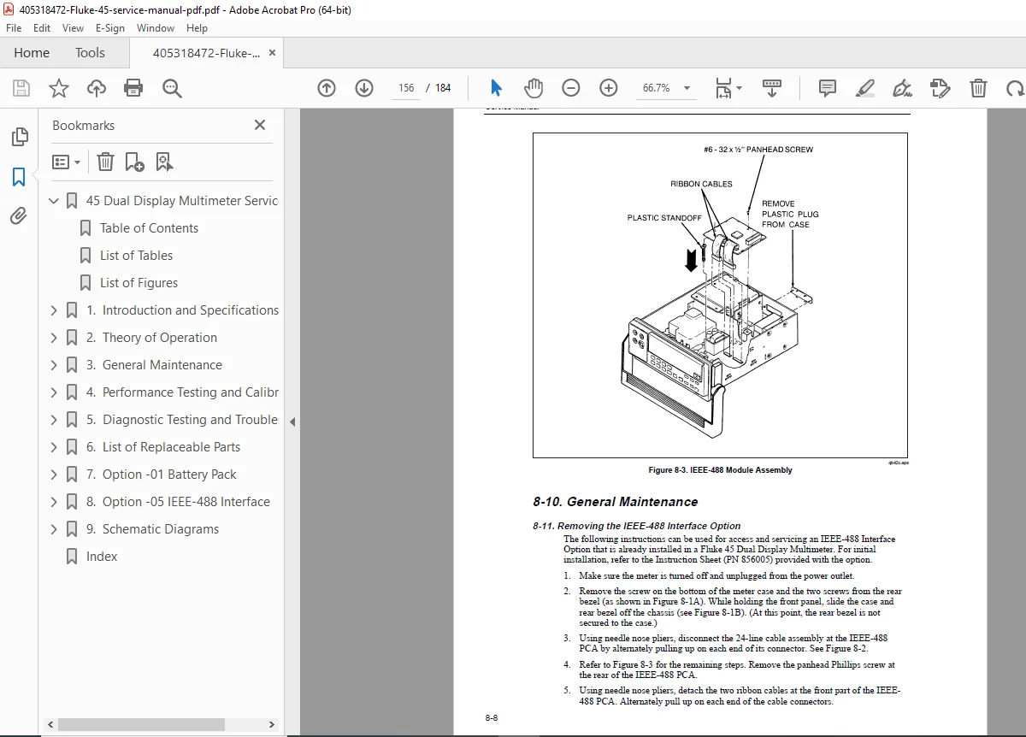This screenshot has height=737, width=1026.
Task: Expand Performance Testing and Calibration bookmark
Action: [x=54, y=392]
